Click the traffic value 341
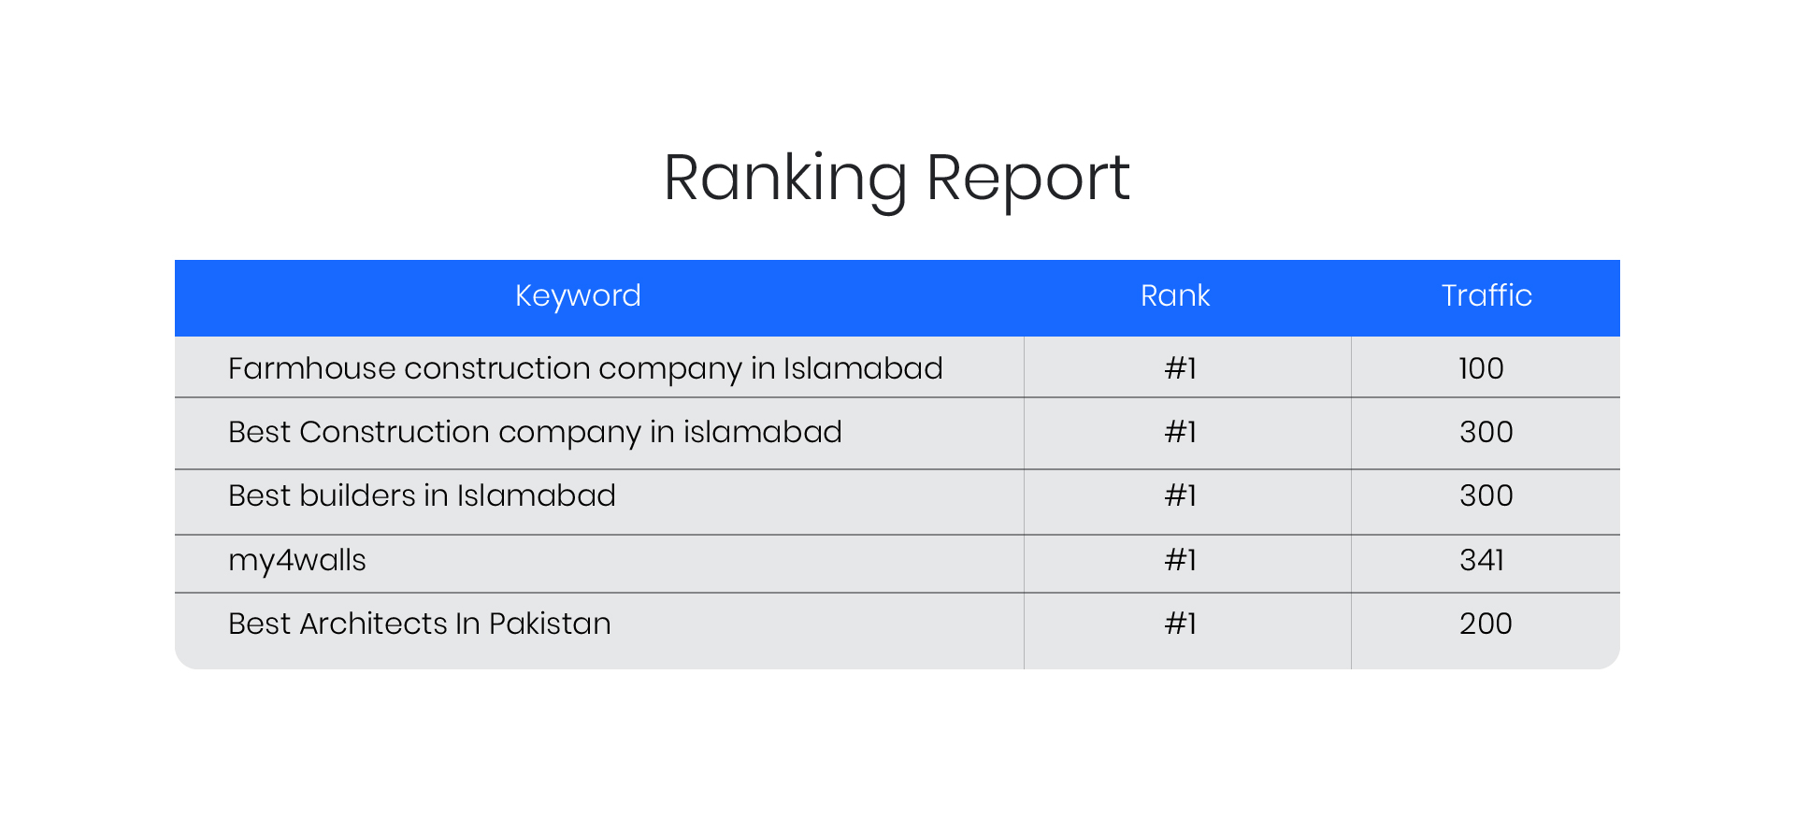 (x=1482, y=560)
